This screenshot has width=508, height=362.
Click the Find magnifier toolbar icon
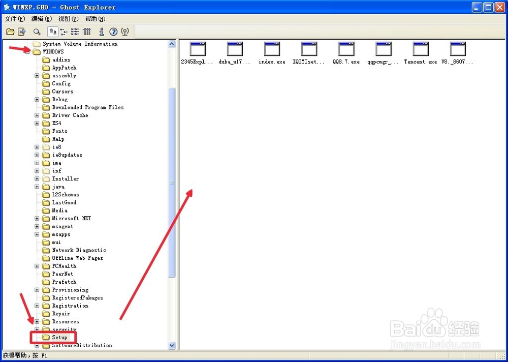[x=37, y=32]
